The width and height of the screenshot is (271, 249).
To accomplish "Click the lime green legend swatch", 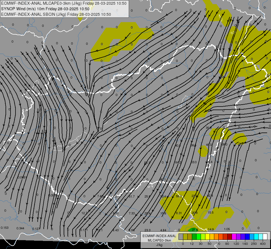I will 203,237.
